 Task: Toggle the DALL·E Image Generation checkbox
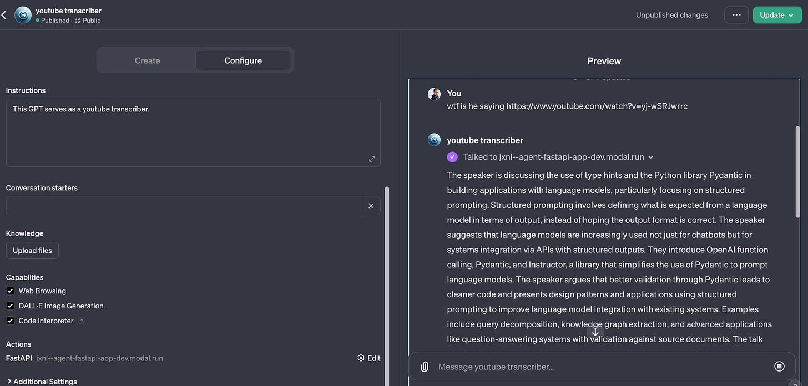[10, 306]
